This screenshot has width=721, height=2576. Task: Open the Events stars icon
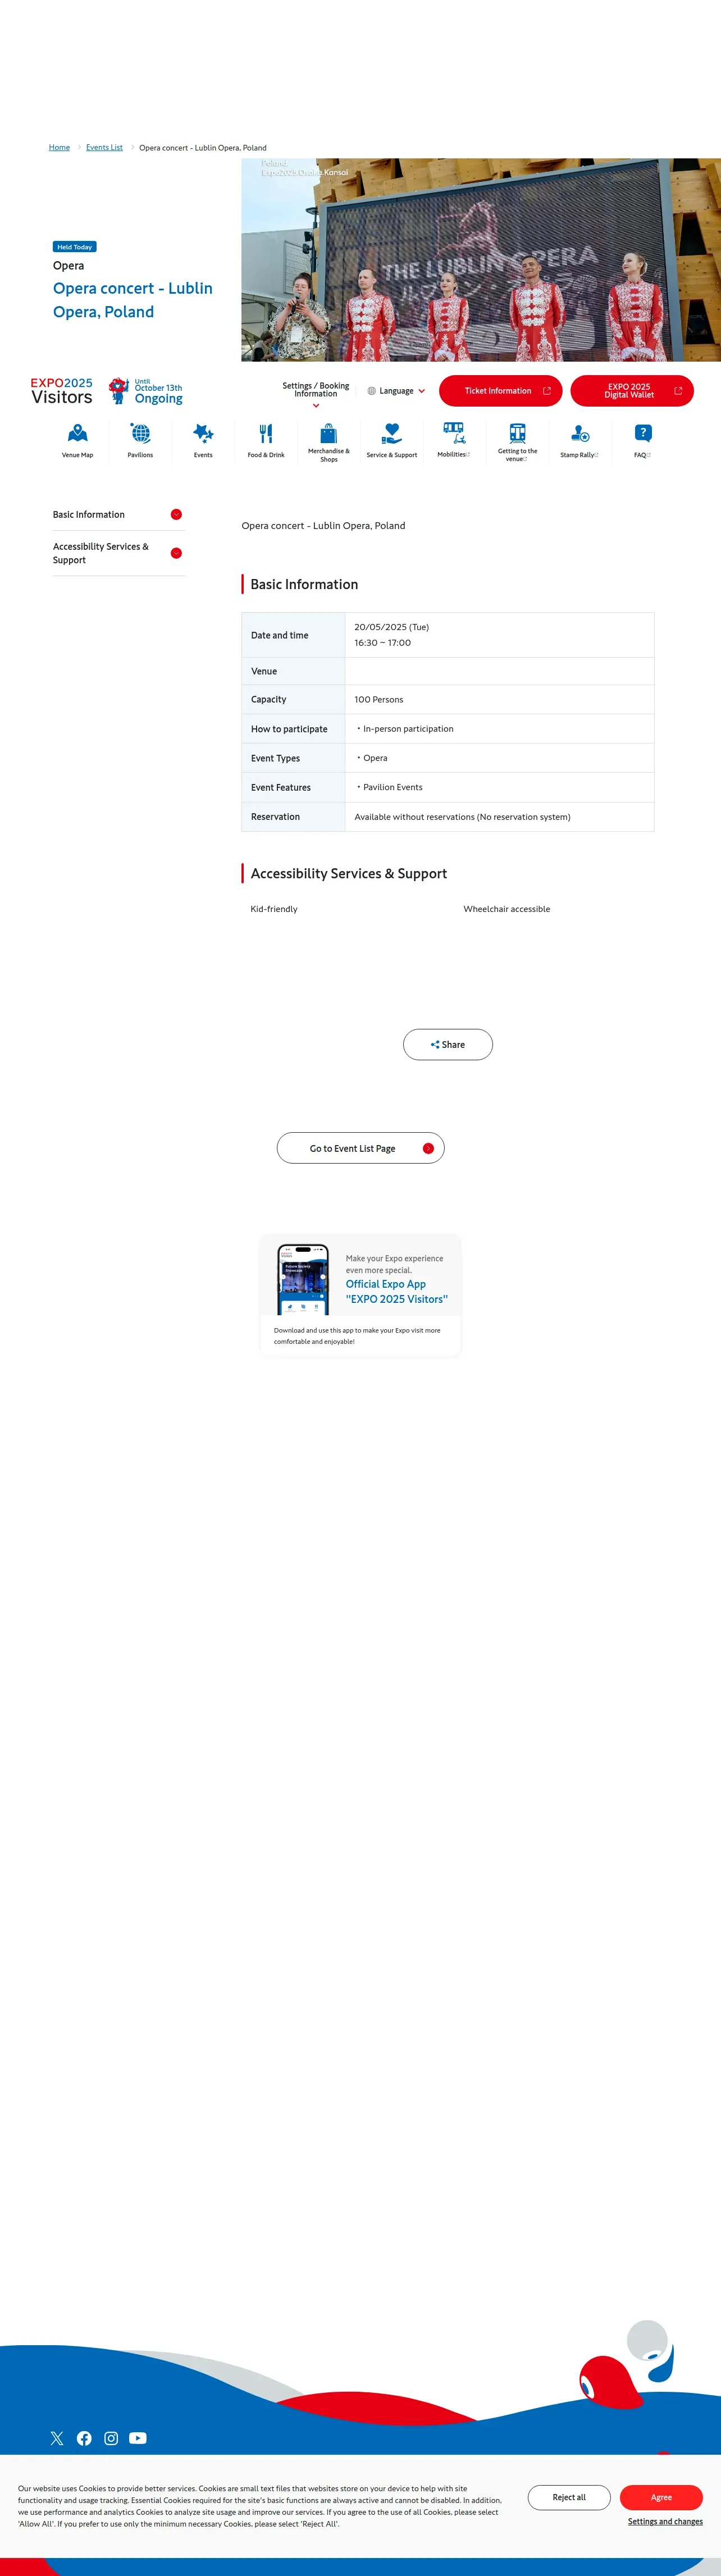pos(203,433)
